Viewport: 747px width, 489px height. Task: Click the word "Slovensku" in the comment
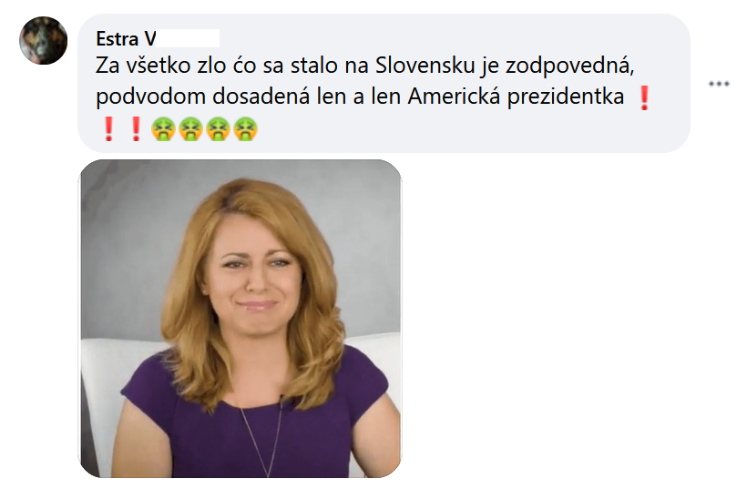coord(425,66)
